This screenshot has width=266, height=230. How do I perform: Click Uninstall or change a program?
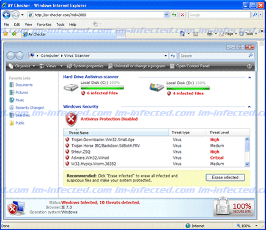(x=137, y=66)
